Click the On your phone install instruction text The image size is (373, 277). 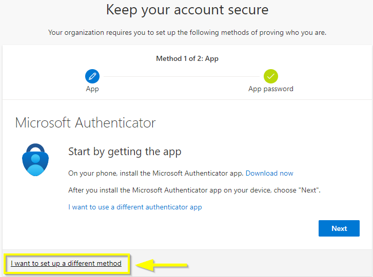(x=156, y=173)
